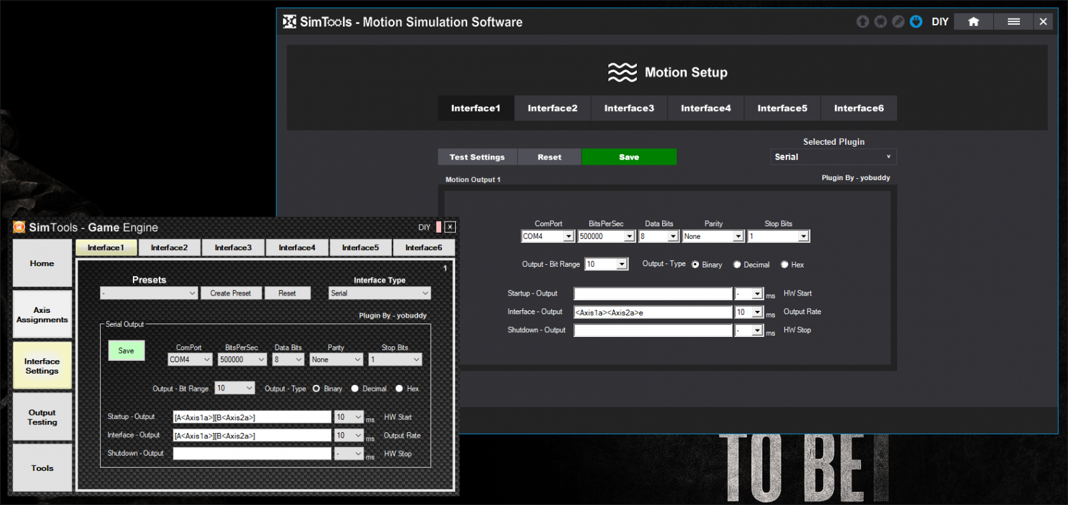
Task: Choose Binary output type in Game Engine
Action: coord(316,389)
